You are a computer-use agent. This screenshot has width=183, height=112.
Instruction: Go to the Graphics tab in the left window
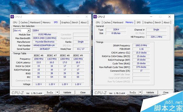point(66,22)
